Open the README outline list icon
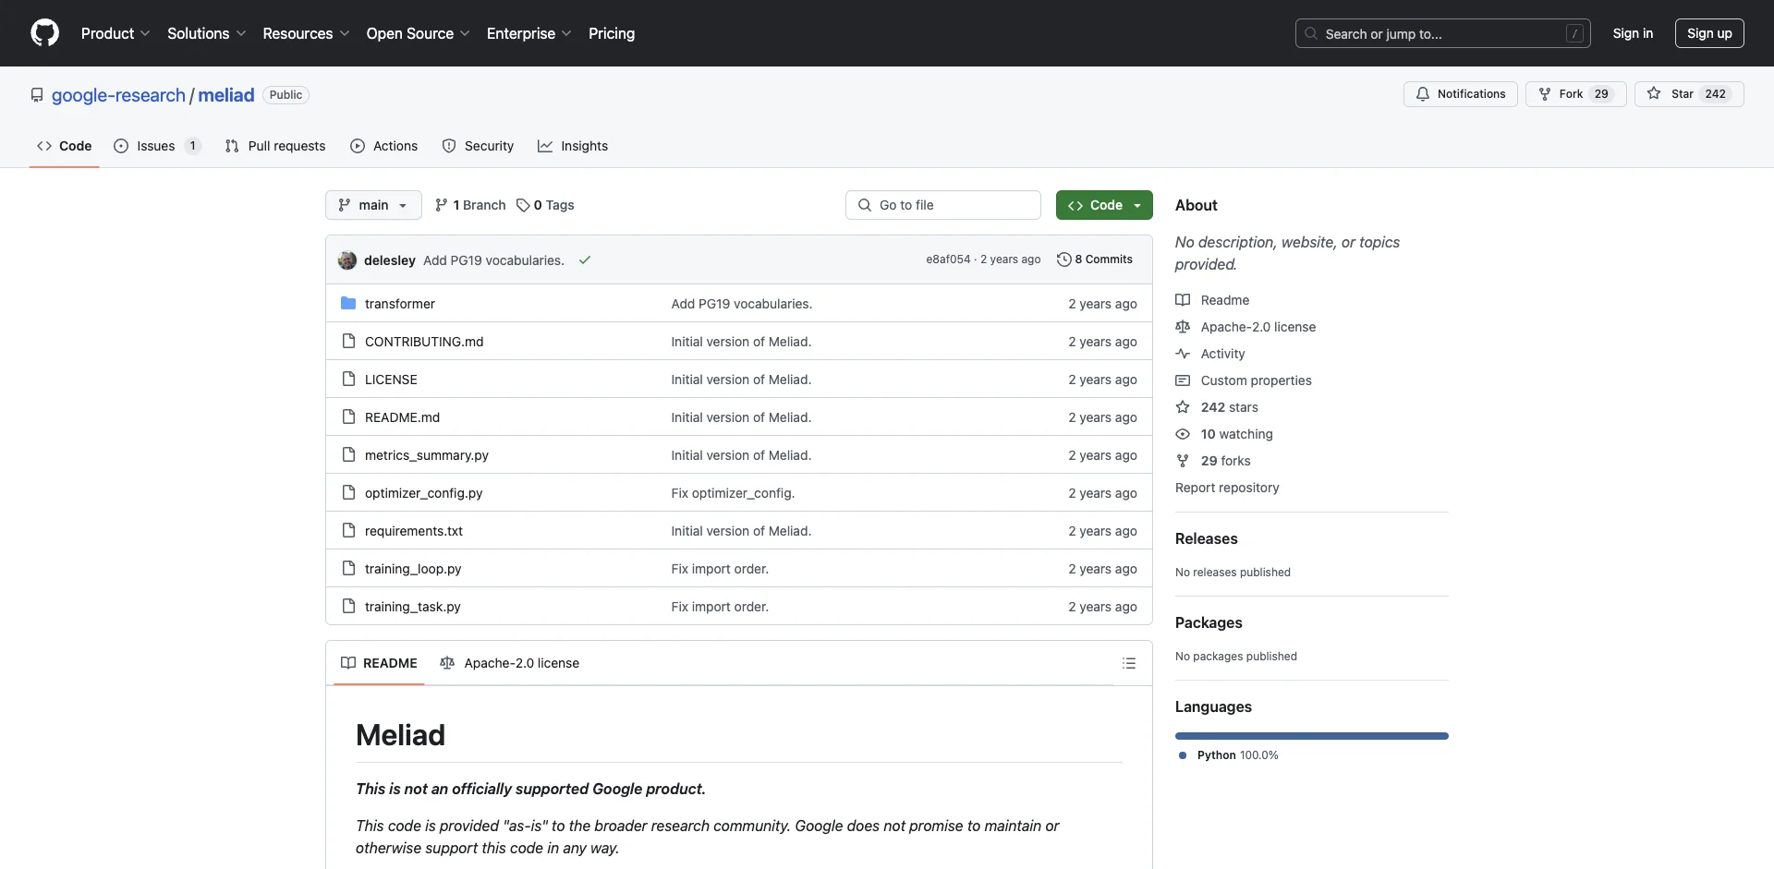 tap(1129, 663)
